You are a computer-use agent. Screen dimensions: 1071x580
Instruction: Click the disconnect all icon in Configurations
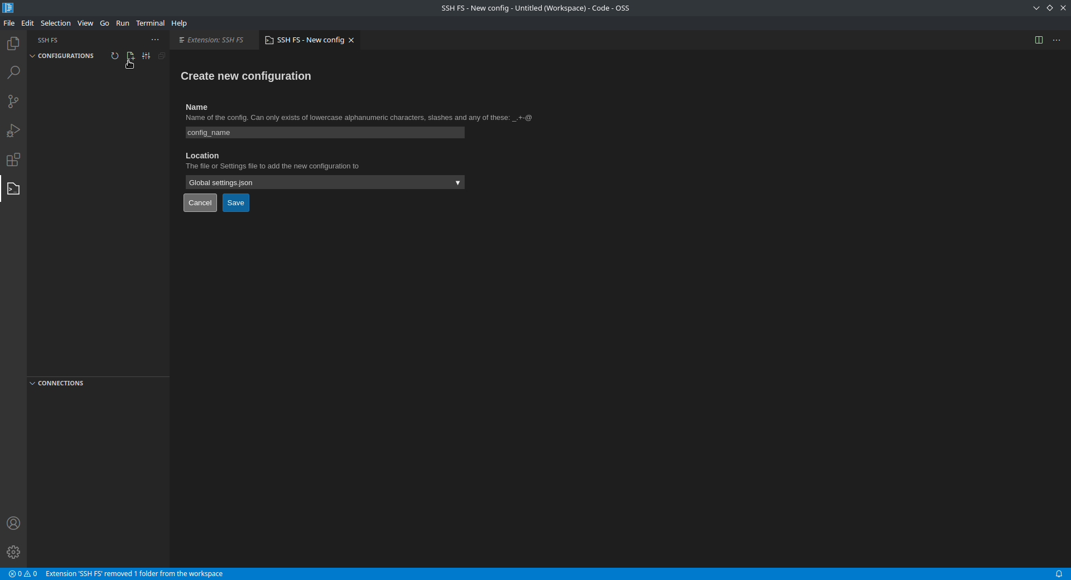(162, 56)
